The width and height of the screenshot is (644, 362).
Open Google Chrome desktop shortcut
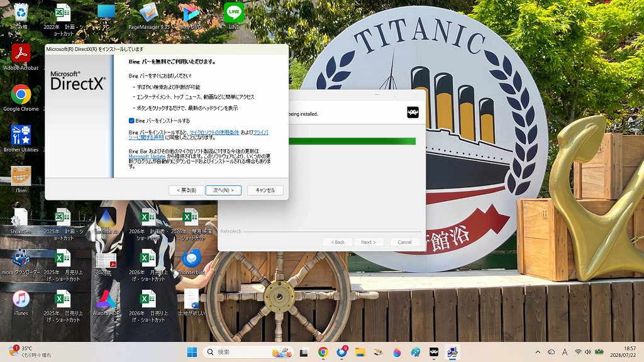tap(21, 98)
